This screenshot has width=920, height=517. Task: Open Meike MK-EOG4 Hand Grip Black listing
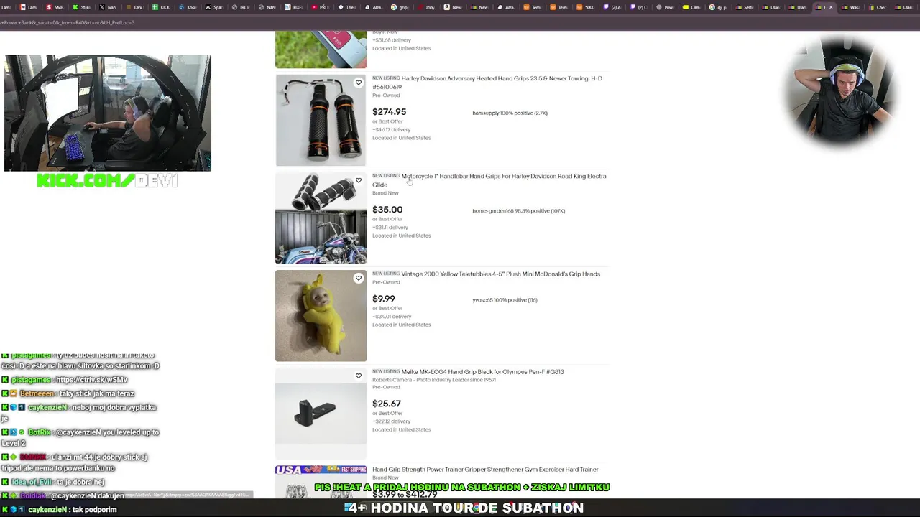point(482,371)
